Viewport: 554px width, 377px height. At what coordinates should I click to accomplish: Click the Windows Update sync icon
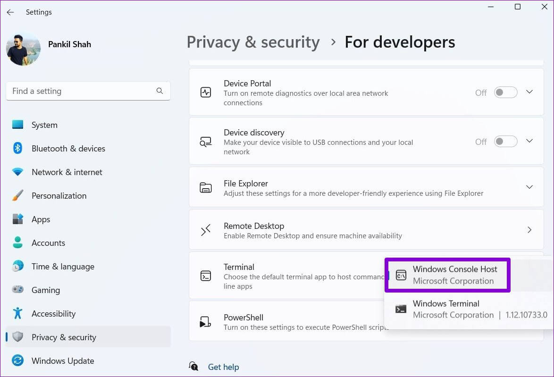17,360
